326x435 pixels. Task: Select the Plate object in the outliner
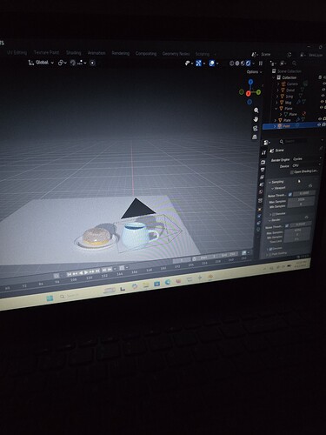coord(287,120)
